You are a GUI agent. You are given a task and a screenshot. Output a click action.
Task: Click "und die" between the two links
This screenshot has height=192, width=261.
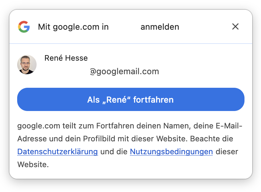(x=114, y=152)
